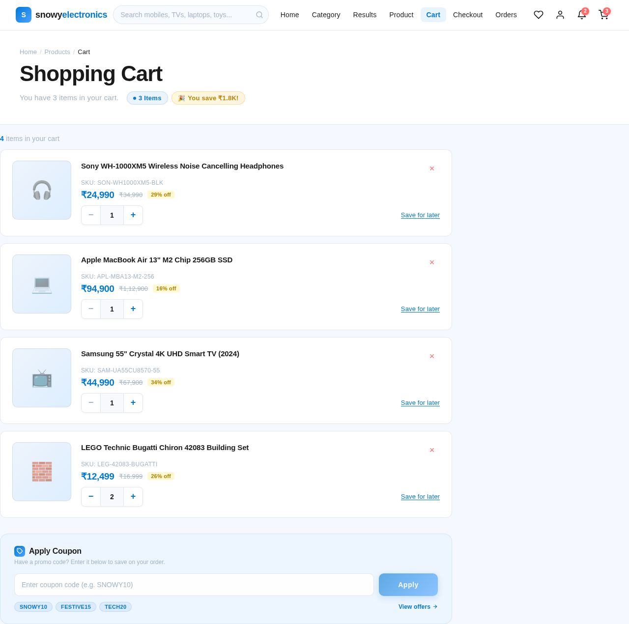Open the Orders nav item

pos(506,15)
